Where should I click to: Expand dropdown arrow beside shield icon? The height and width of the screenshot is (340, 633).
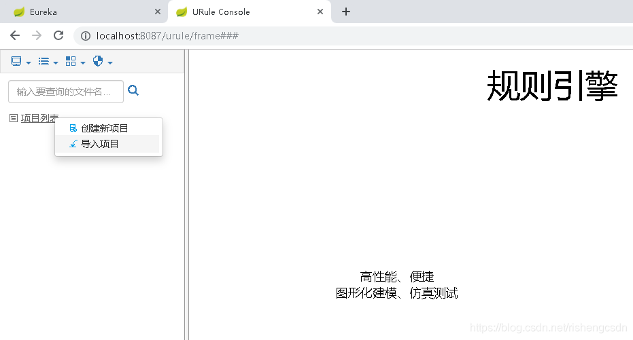tap(110, 63)
